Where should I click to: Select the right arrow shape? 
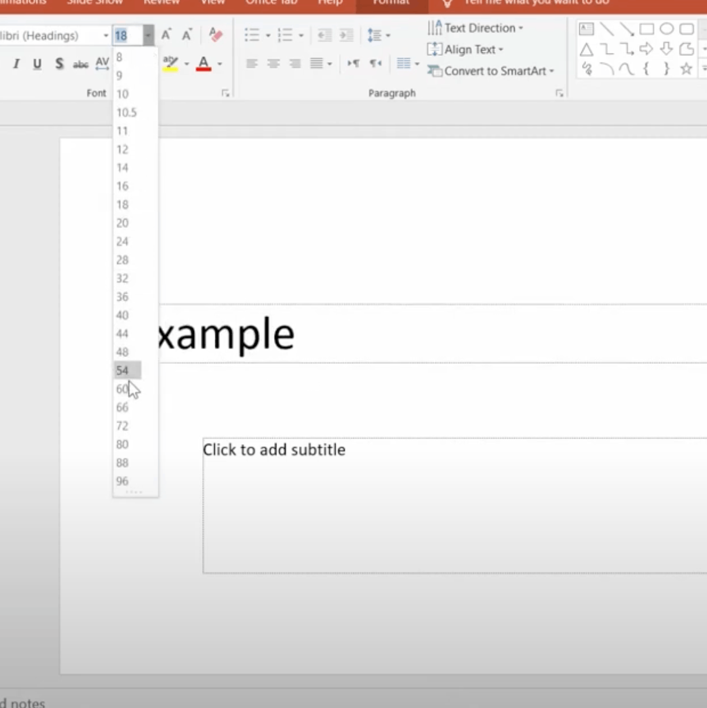647,49
